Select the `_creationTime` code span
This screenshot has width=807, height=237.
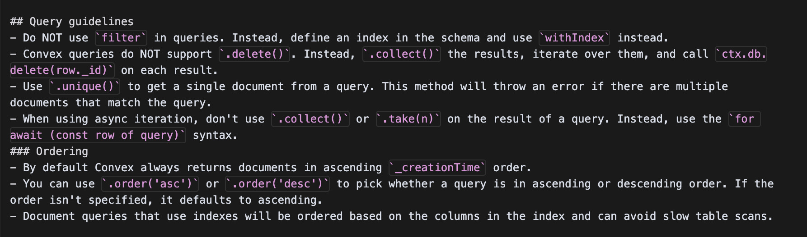(437, 168)
